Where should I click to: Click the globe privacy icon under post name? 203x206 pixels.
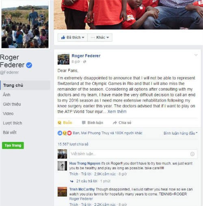pos(84,62)
